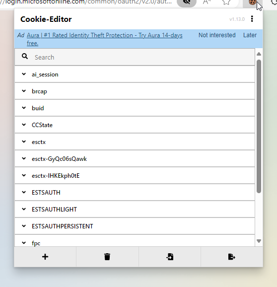Image resolution: width=277 pixels, height=287 pixels.
Task: Click the cookie Search field
Action: pos(135,57)
